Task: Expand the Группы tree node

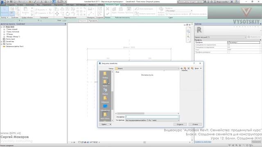Action: tap(2, 44)
